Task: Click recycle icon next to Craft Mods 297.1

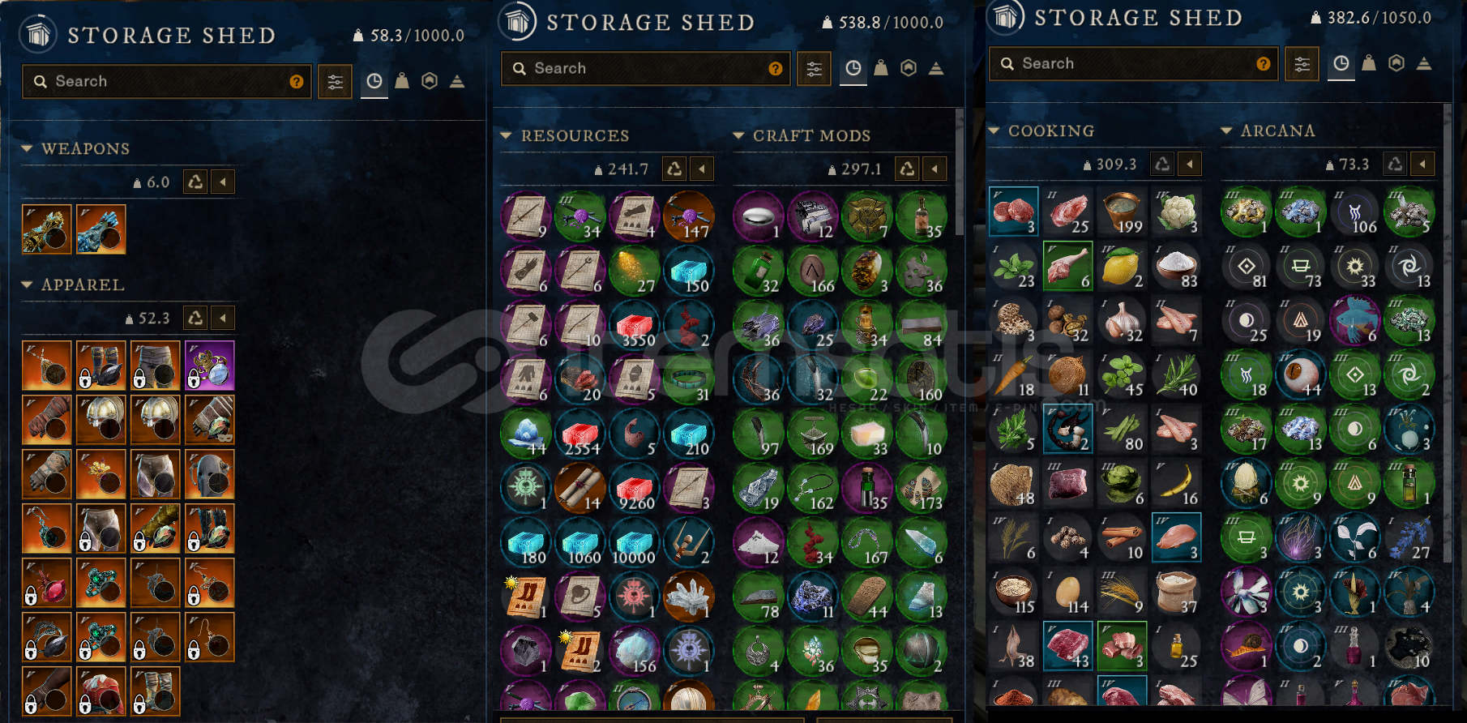Action: pos(908,169)
